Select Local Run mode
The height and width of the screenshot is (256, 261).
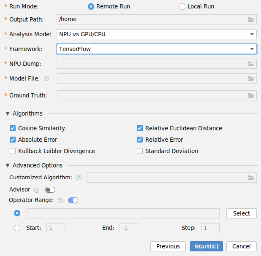182,6
